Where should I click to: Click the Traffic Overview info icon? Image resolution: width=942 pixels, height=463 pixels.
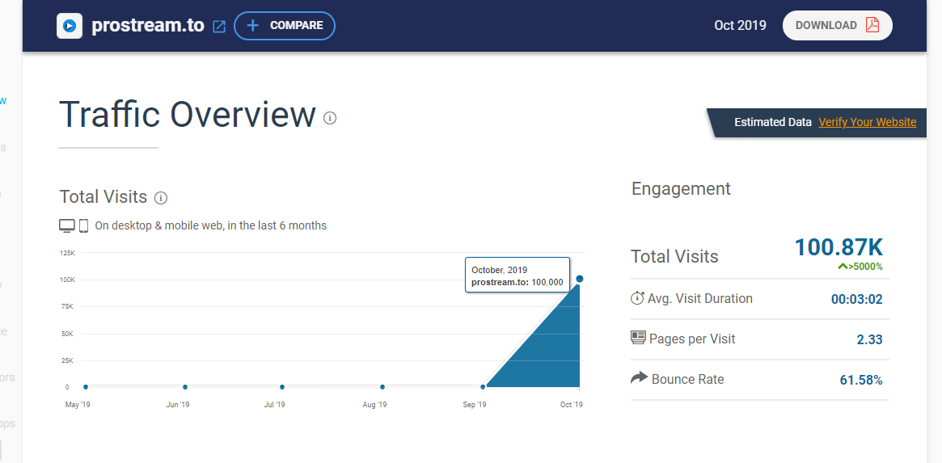330,118
